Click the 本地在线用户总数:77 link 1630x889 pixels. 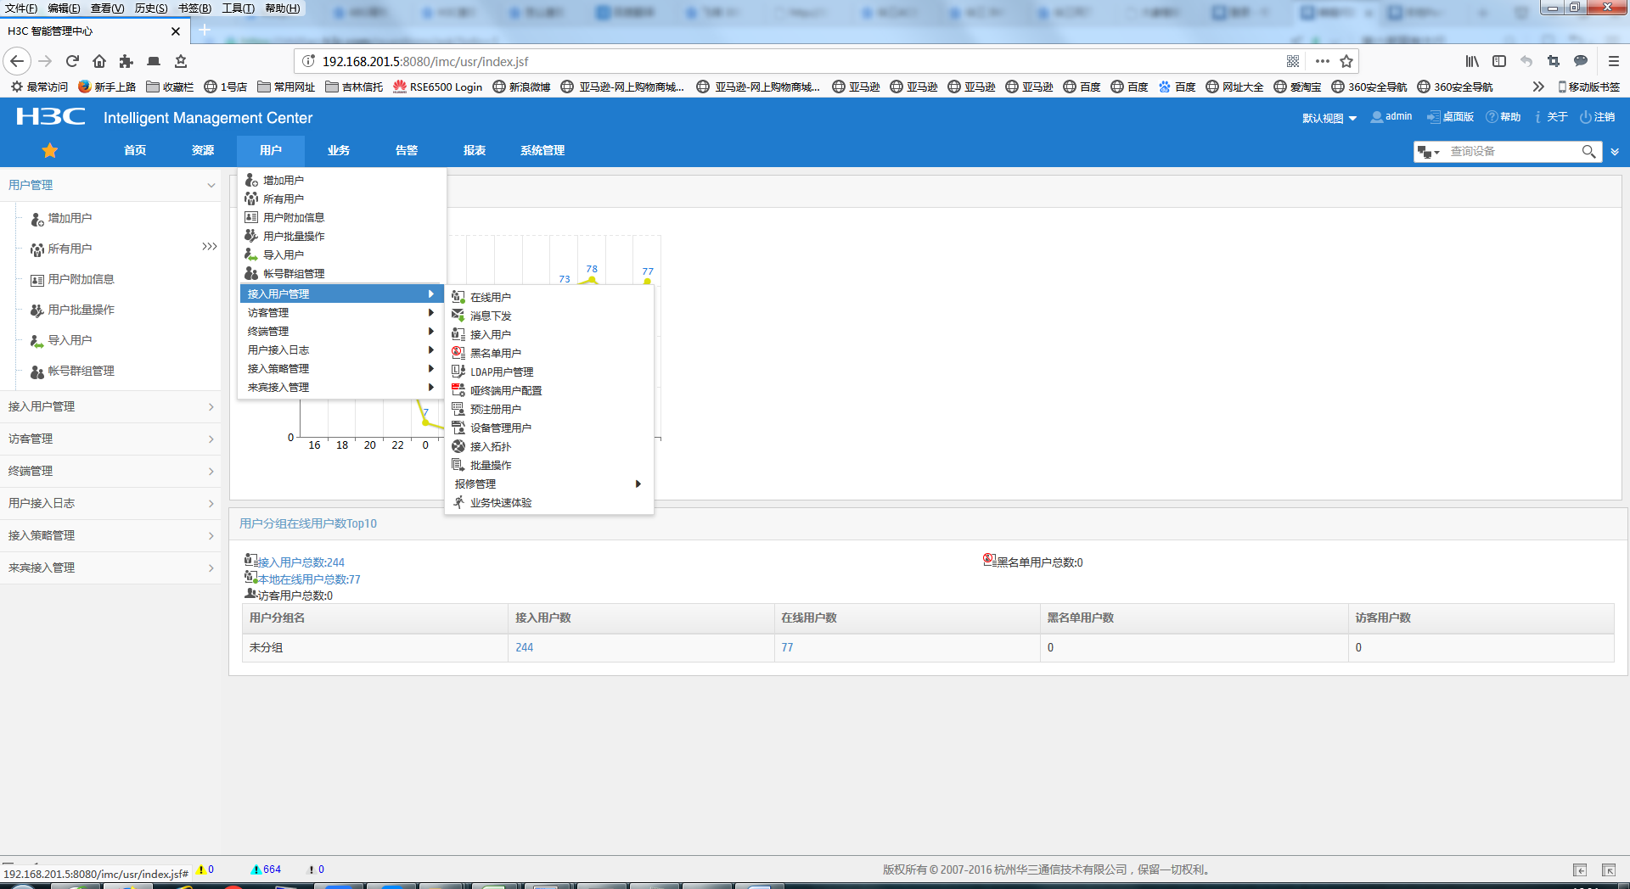[x=310, y=579]
